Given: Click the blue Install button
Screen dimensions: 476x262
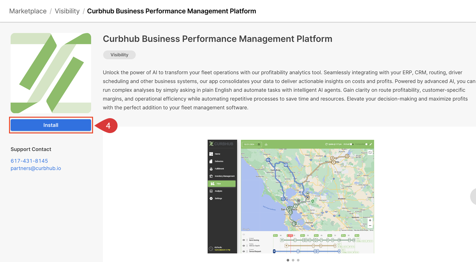Looking at the screenshot, I should point(51,125).
